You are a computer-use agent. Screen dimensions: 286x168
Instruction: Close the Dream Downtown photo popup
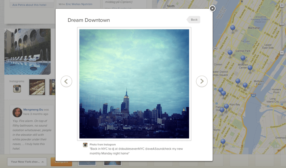point(212,9)
